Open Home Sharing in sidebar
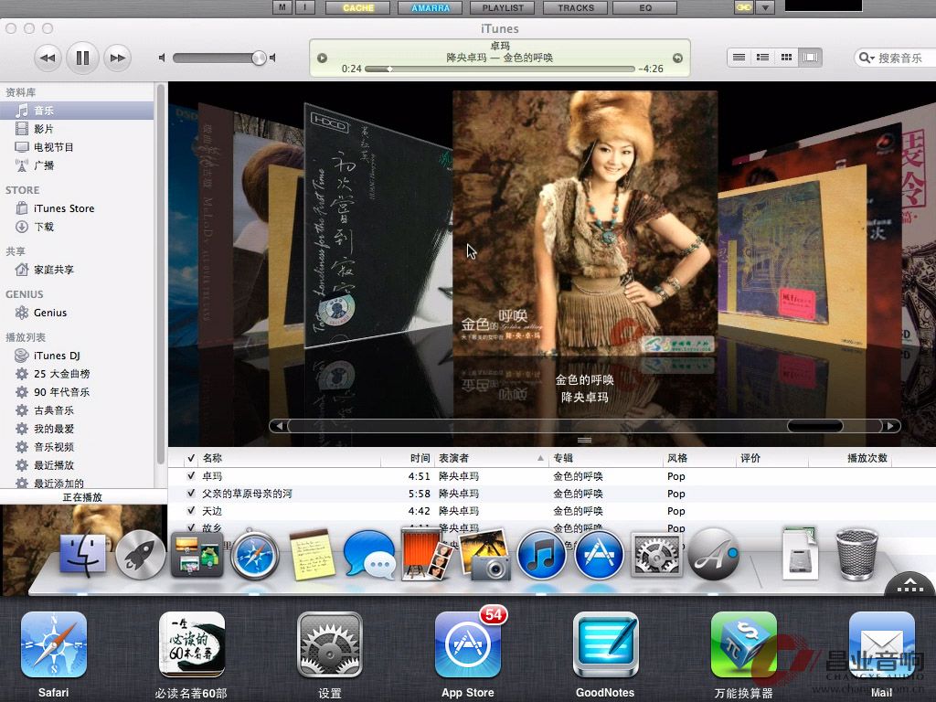The width and height of the screenshot is (936, 702). point(77,270)
